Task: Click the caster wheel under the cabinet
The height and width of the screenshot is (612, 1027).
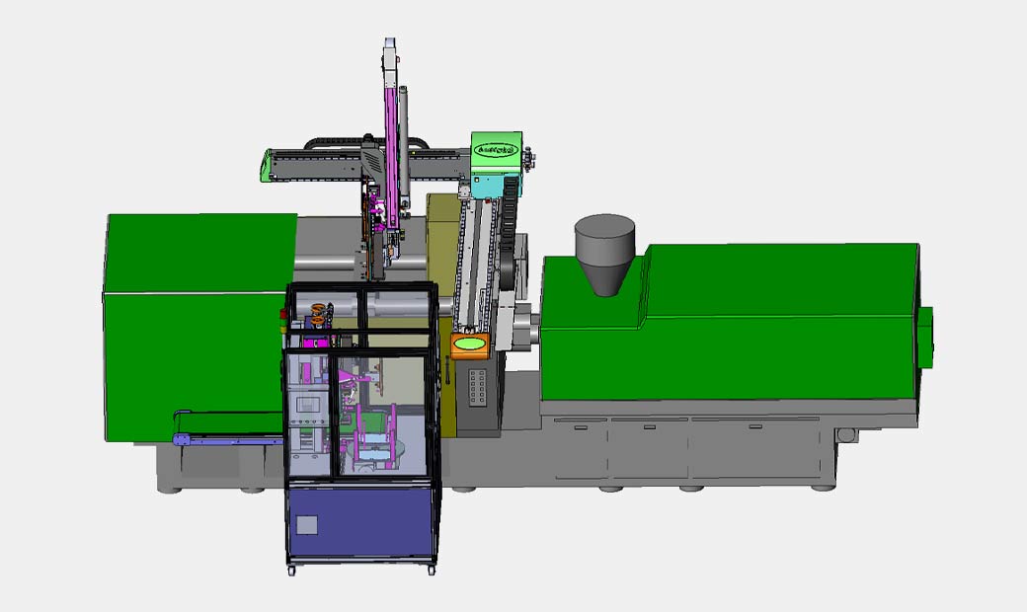Action: tap(432, 570)
